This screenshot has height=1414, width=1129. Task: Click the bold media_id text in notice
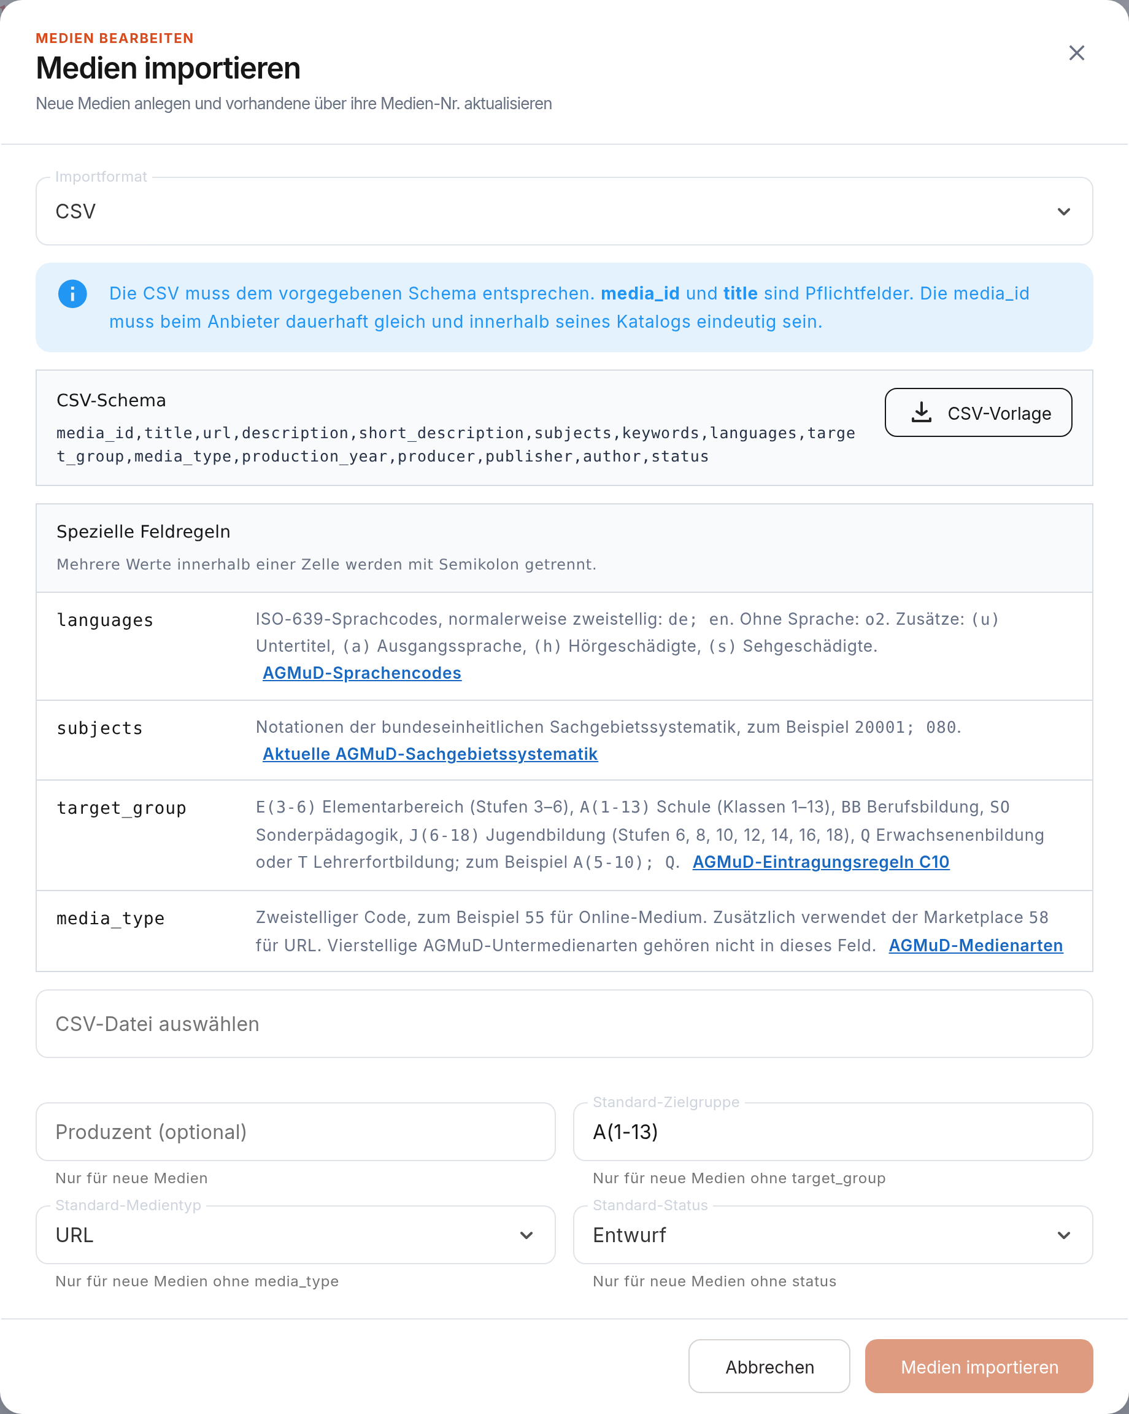[640, 293]
